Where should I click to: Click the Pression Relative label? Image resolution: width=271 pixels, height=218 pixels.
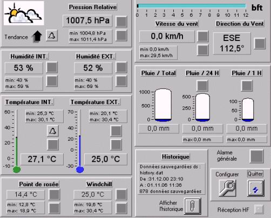[x=93, y=7]
